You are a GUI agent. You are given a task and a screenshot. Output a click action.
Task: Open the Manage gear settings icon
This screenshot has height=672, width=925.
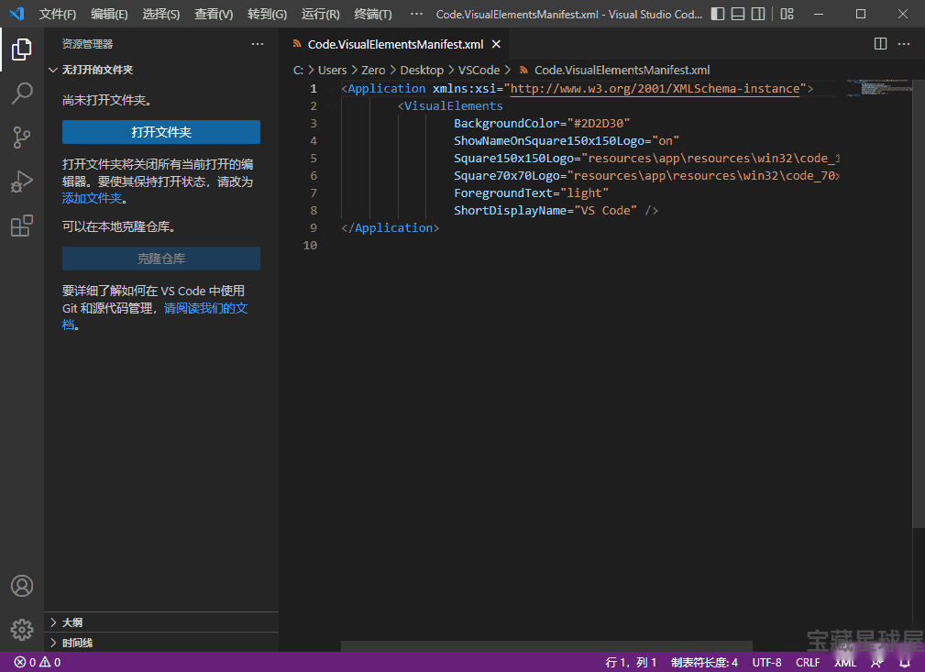pyautogui.click(x=22, y=630)
